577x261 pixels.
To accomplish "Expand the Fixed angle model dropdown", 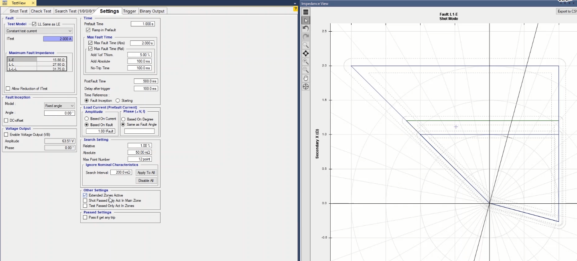I will tap(59, 106).
